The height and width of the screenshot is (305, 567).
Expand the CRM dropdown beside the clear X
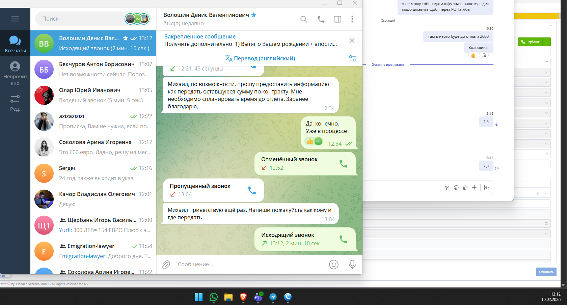546,193
